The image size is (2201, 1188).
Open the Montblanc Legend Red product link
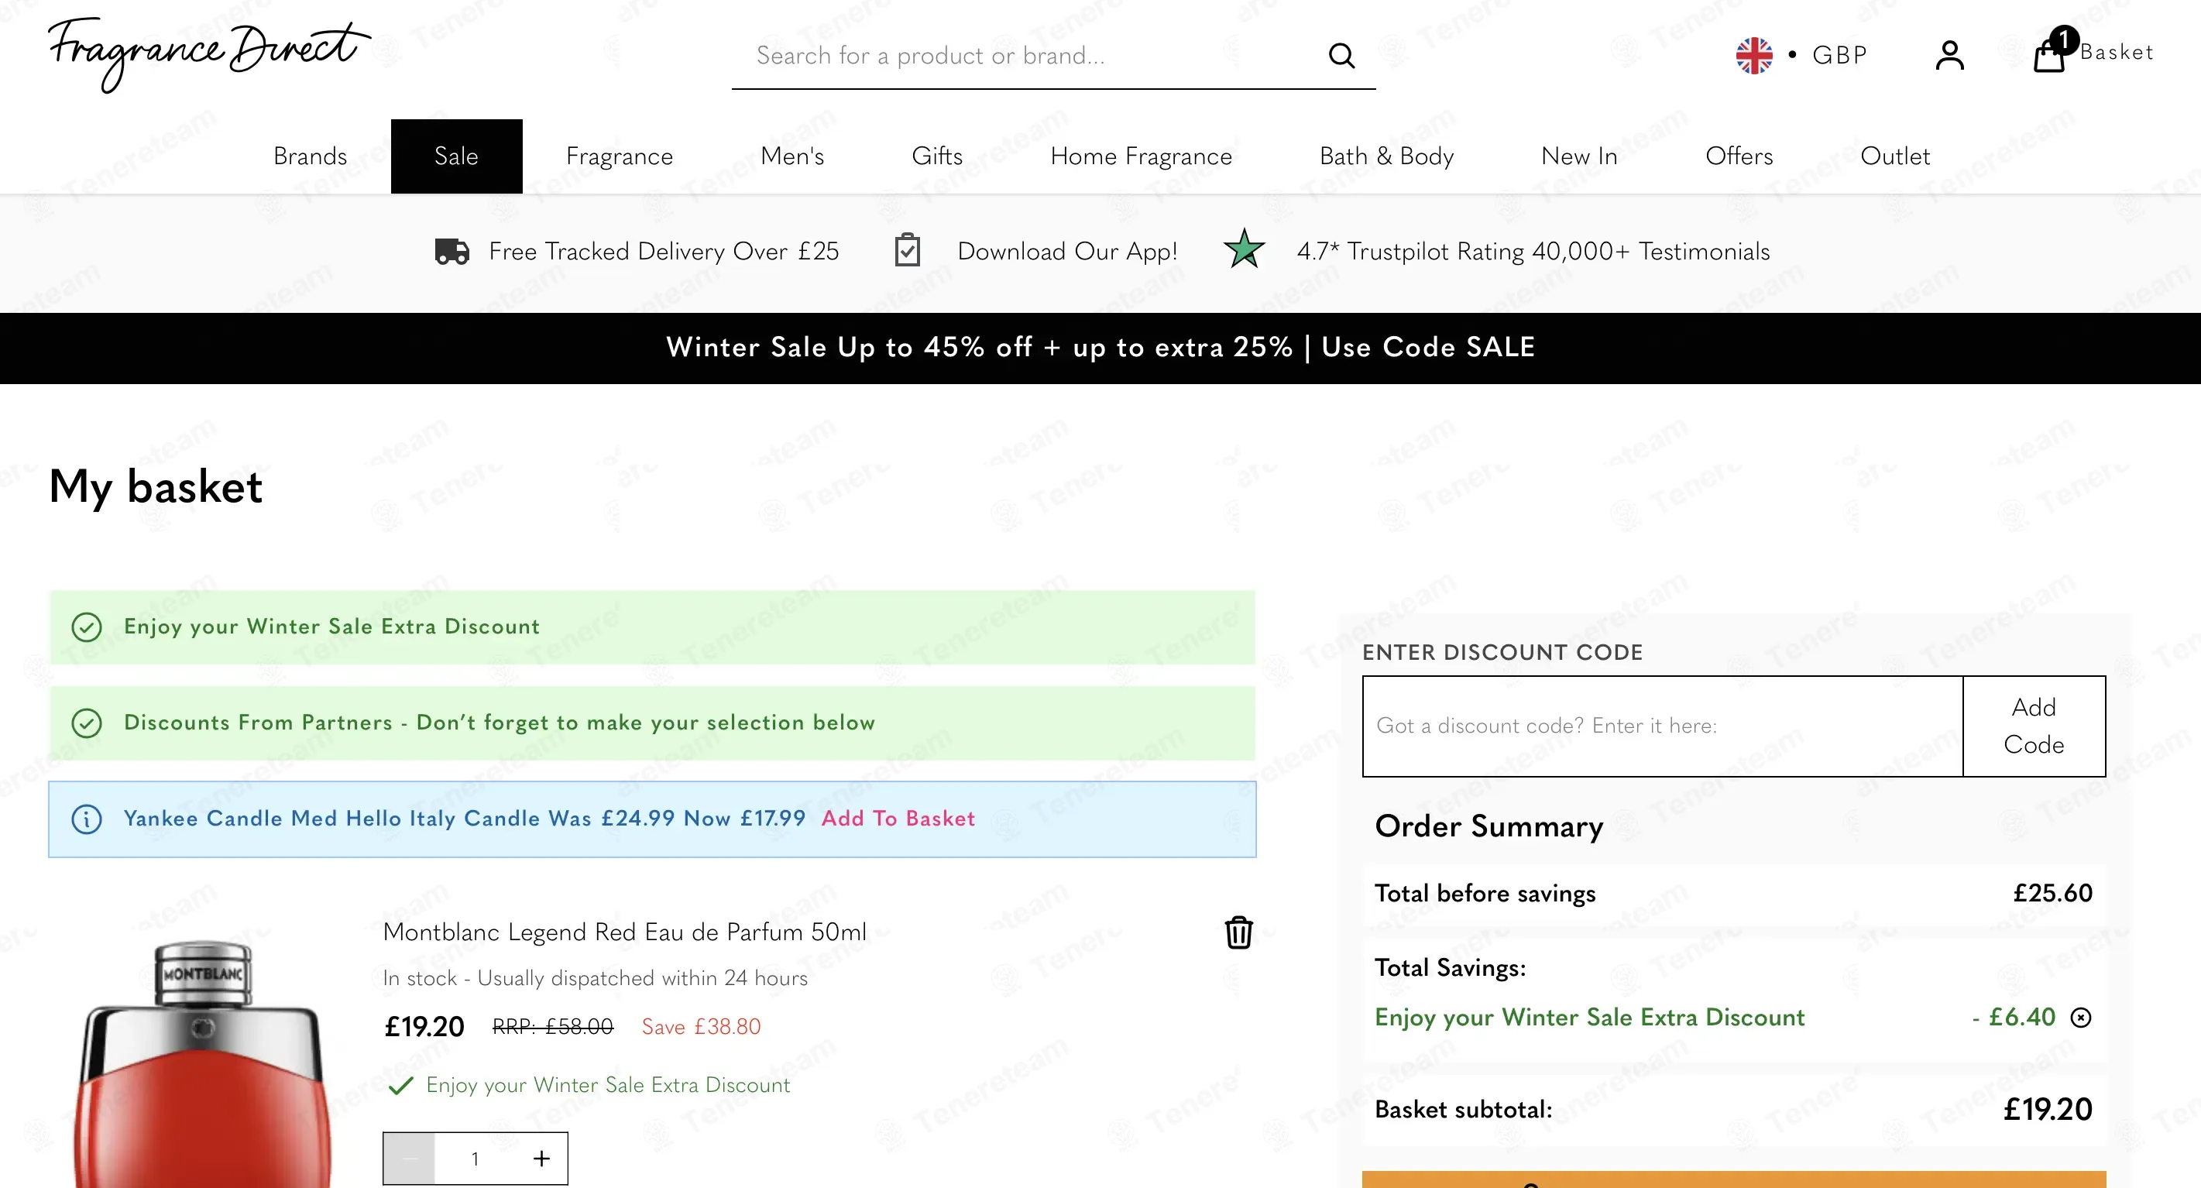(x=624, y=932)
